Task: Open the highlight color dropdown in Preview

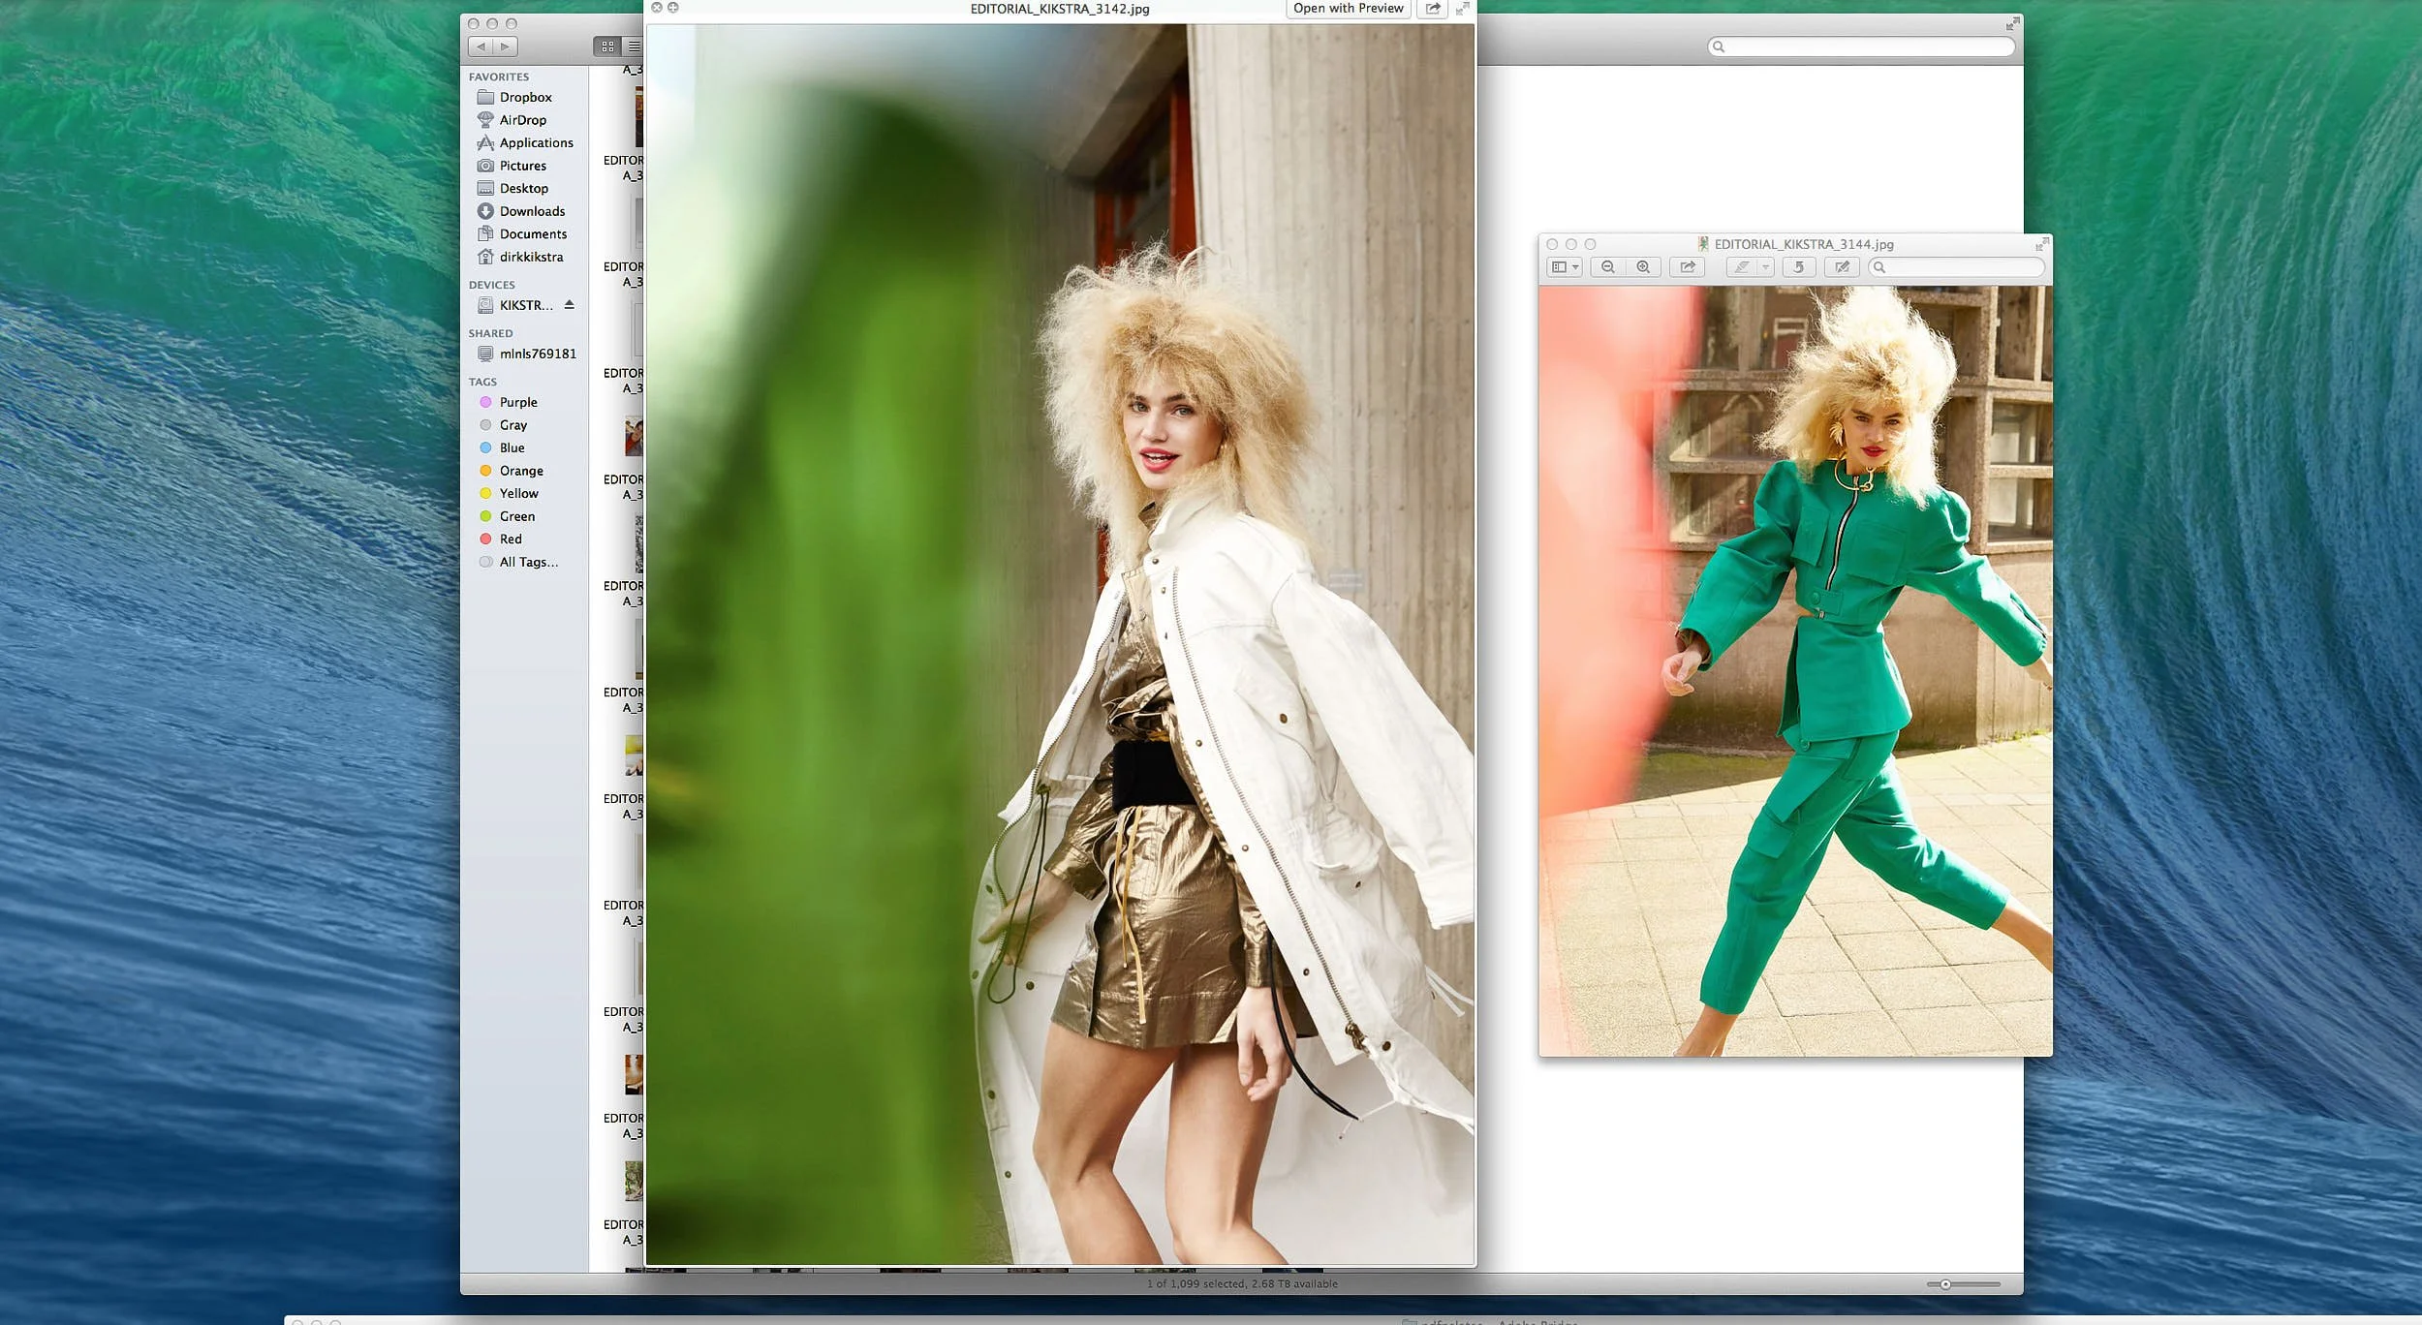Action: (x=1765, y=267)
